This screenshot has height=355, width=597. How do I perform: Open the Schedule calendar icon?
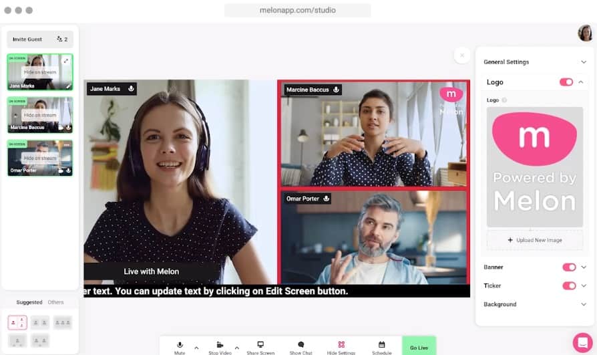381,345
